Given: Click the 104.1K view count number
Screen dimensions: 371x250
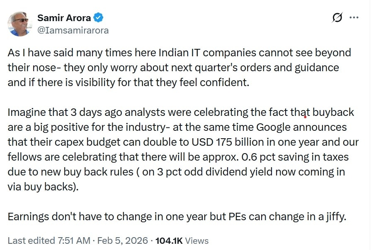Looking at the screenshot, I should pos(168,240).
